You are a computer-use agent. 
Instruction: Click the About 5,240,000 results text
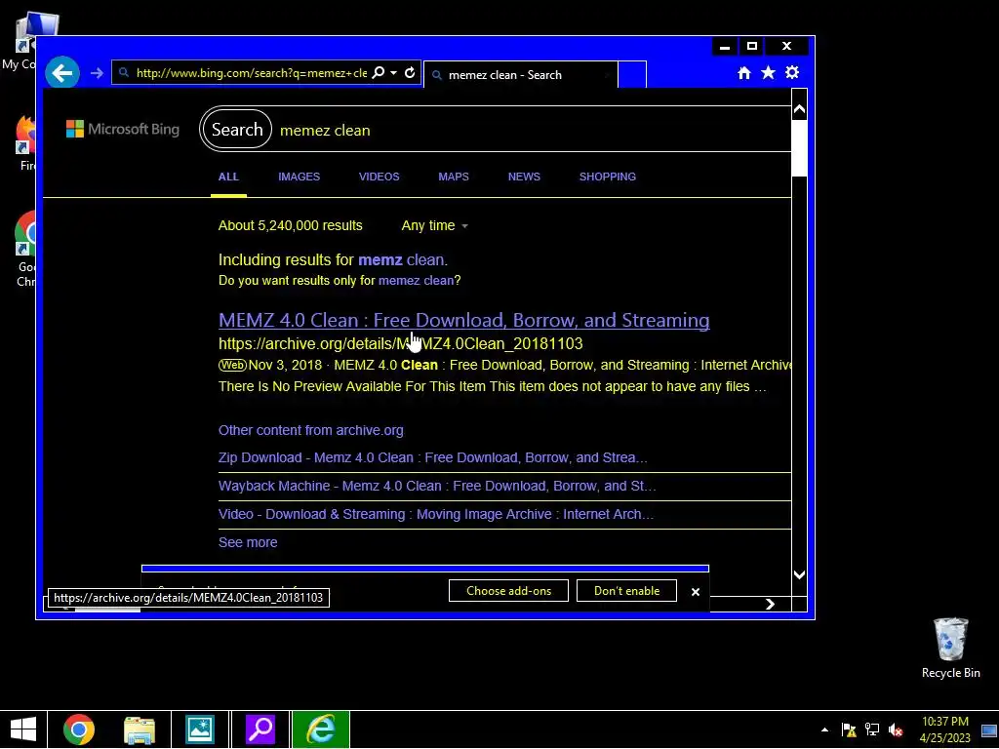(291, 225)
